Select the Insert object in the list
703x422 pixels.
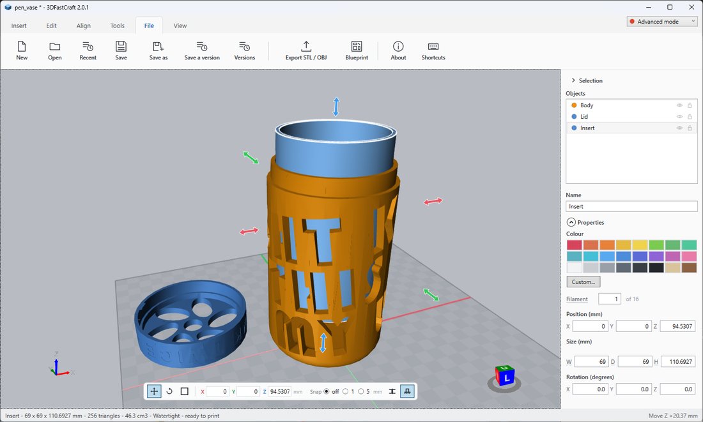coord(631,128)
